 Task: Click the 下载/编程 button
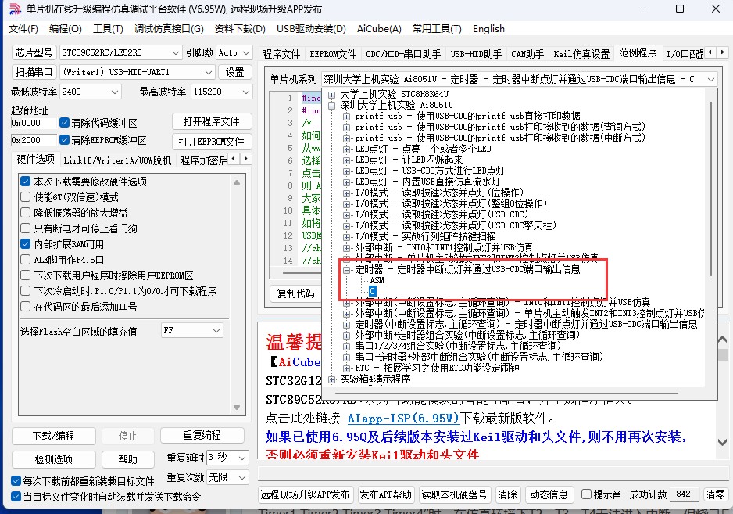[x=54, y=436]
